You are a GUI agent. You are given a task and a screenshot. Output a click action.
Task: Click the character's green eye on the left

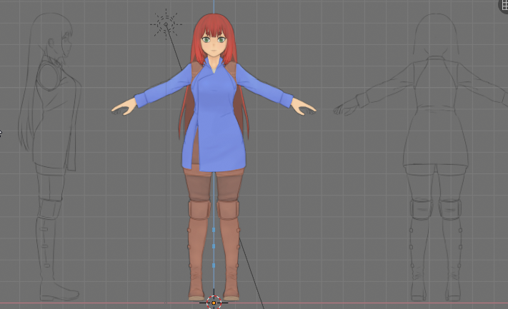tap(206, 40)
